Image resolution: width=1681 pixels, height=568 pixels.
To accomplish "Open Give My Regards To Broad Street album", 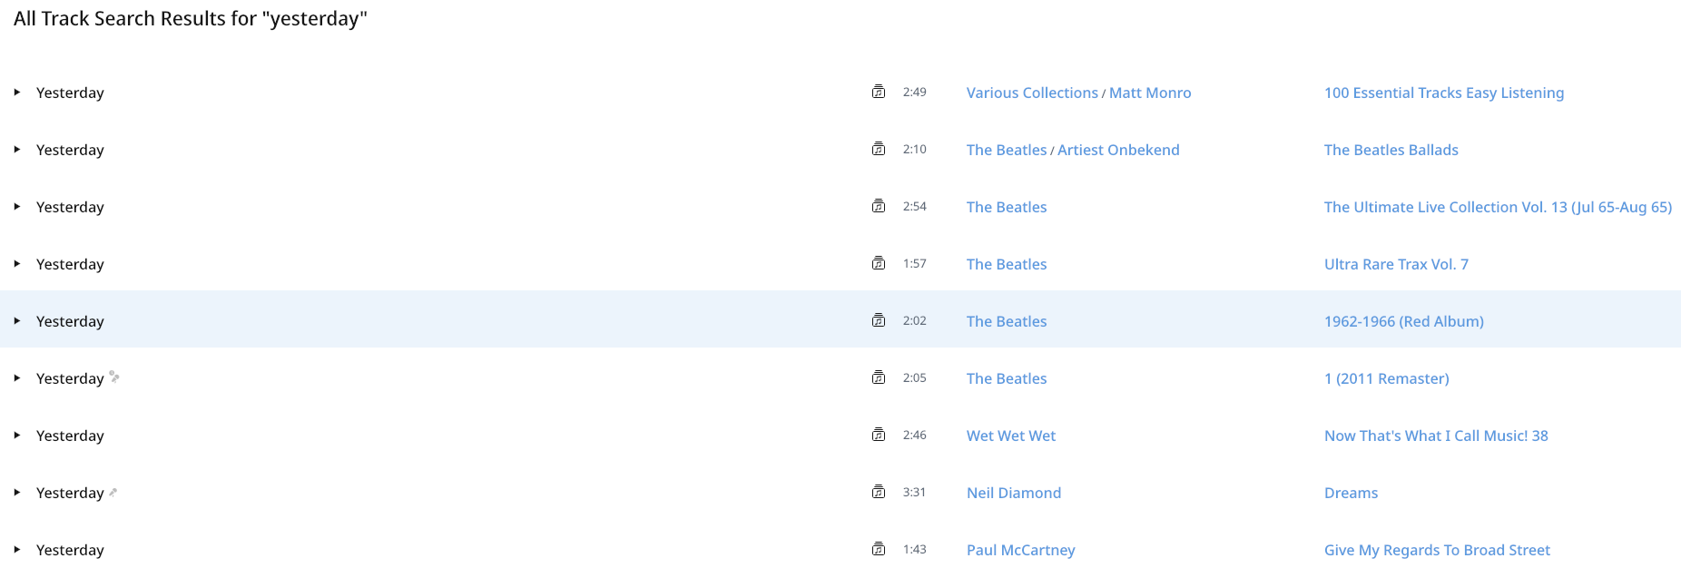I will pos(1437,550).
